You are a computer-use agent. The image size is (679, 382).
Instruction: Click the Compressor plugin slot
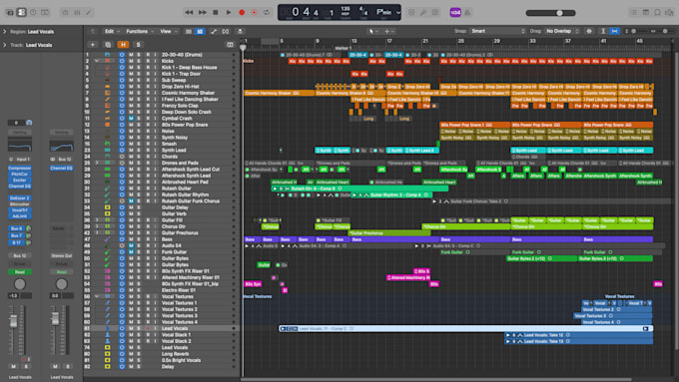coord(20,168)
